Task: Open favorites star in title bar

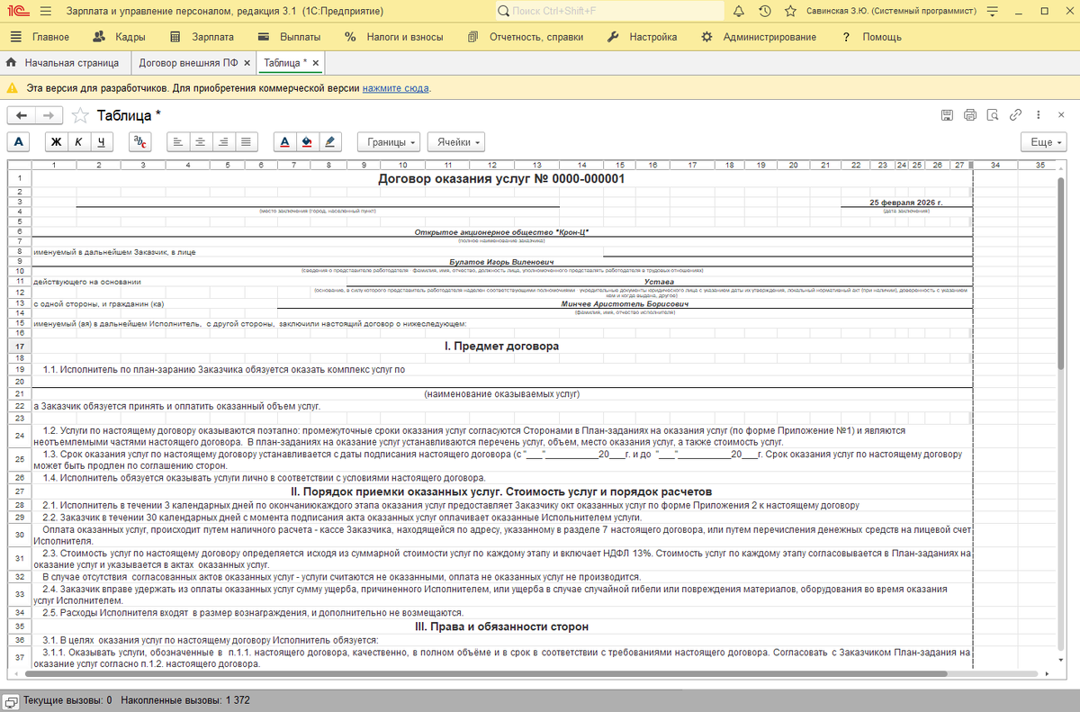Action: (789, 12)
